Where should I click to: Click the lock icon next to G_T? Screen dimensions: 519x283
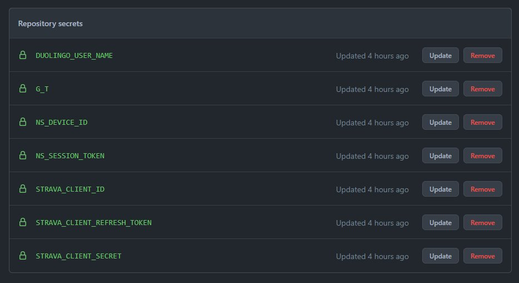23,89
